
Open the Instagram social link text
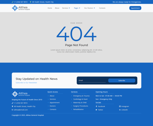[x=125, y=106]
